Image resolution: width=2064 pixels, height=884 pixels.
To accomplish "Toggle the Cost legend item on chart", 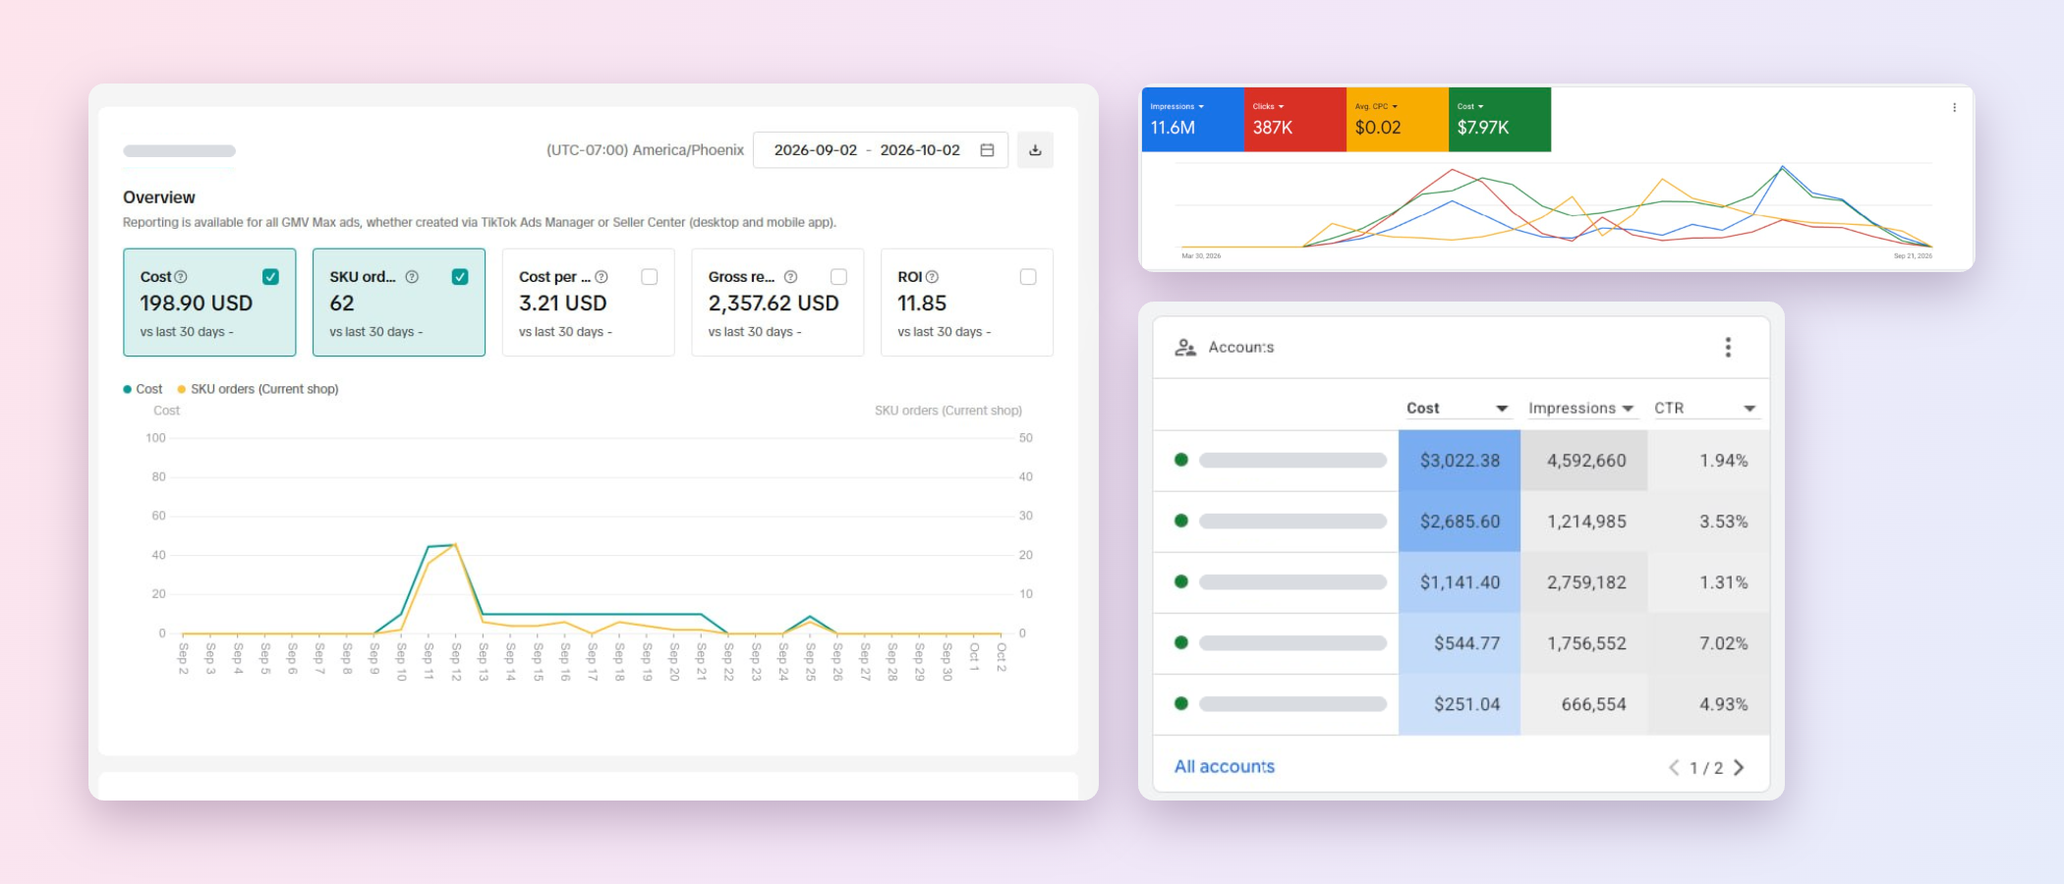I will [143, 389].
